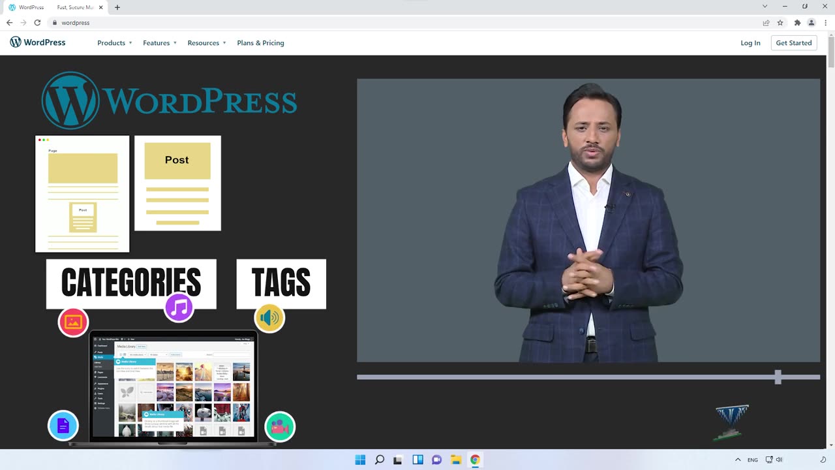Expand the Features dropdown menu
The height and width of the screenshot is (470, 835).
[160, 43]
